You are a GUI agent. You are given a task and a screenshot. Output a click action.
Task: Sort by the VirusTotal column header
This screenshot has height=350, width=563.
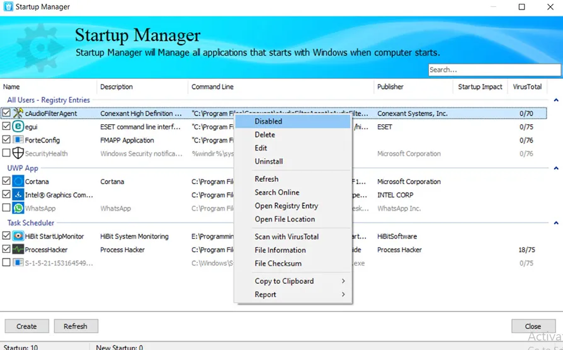pos(527,86)
